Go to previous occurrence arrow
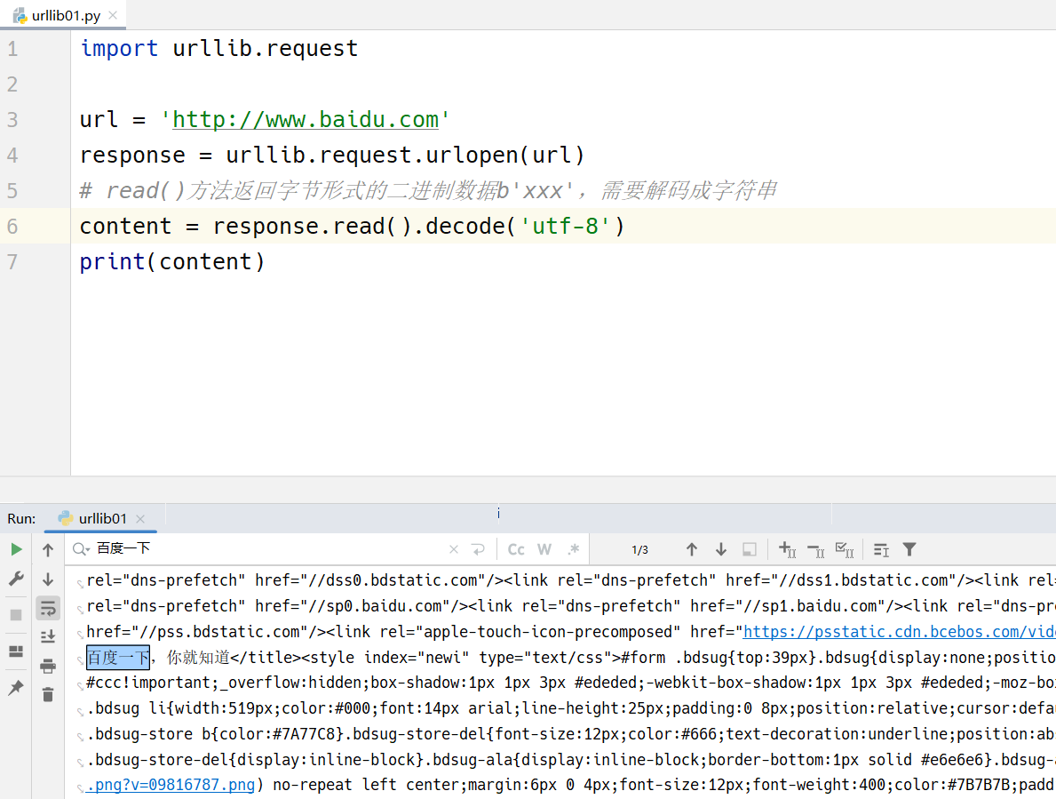 pyautogui.click(x=692, y=550)
